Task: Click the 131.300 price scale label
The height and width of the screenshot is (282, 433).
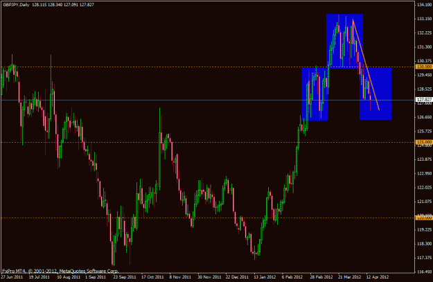Action: click(x=425, y=47)
